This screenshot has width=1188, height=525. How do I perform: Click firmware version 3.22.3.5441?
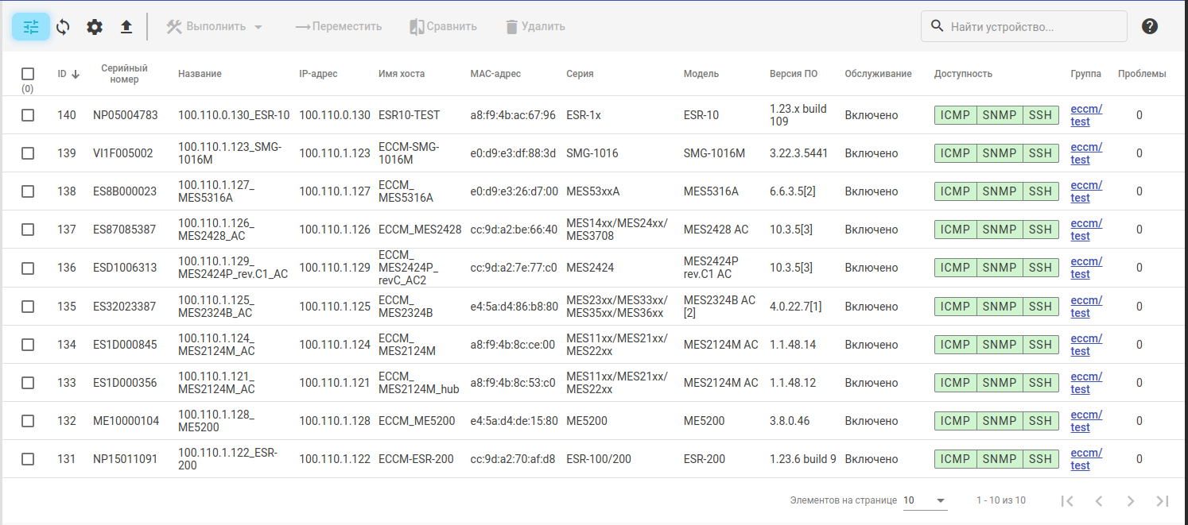(798, 153)
